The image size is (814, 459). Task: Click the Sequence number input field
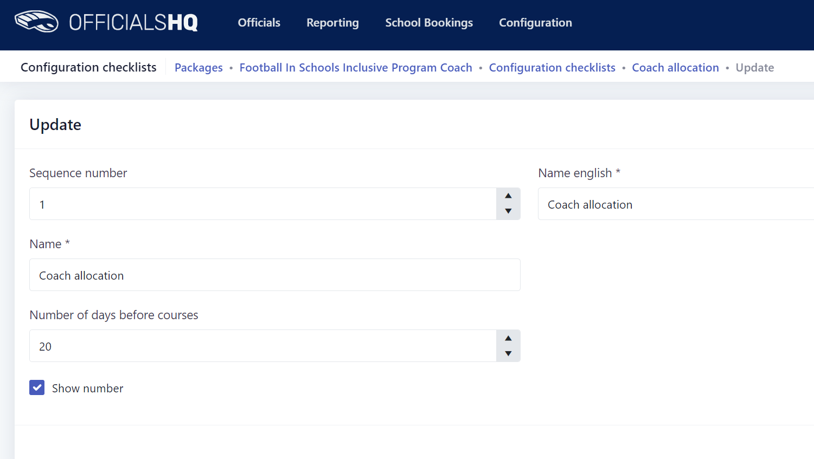(263, 204)
